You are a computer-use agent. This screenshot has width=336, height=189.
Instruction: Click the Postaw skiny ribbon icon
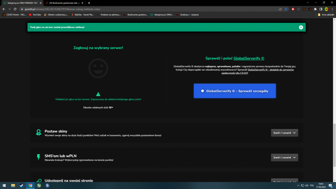point(39,133)
